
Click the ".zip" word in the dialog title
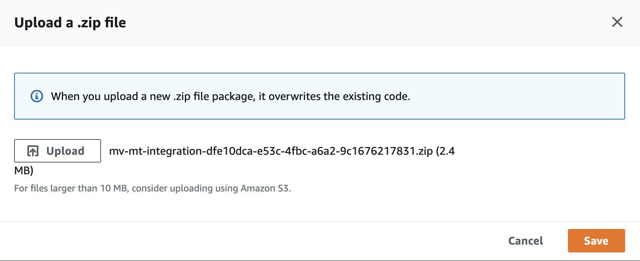(x=89, y=23)
